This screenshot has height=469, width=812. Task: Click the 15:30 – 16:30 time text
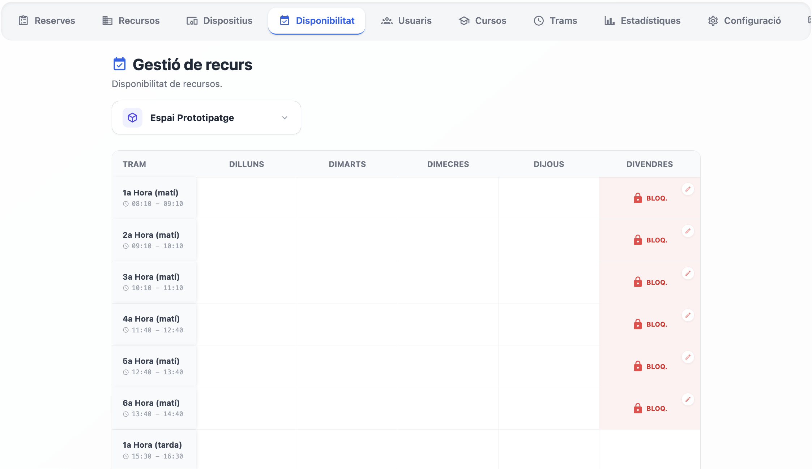(x=157, y=456)
